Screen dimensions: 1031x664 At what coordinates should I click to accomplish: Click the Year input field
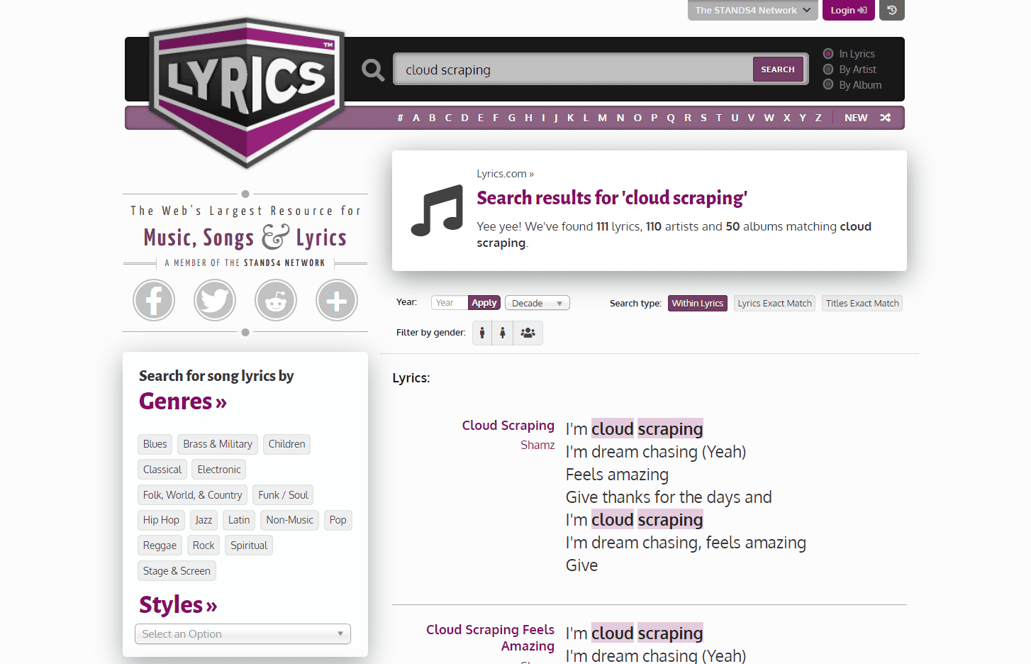click(450, 303)
